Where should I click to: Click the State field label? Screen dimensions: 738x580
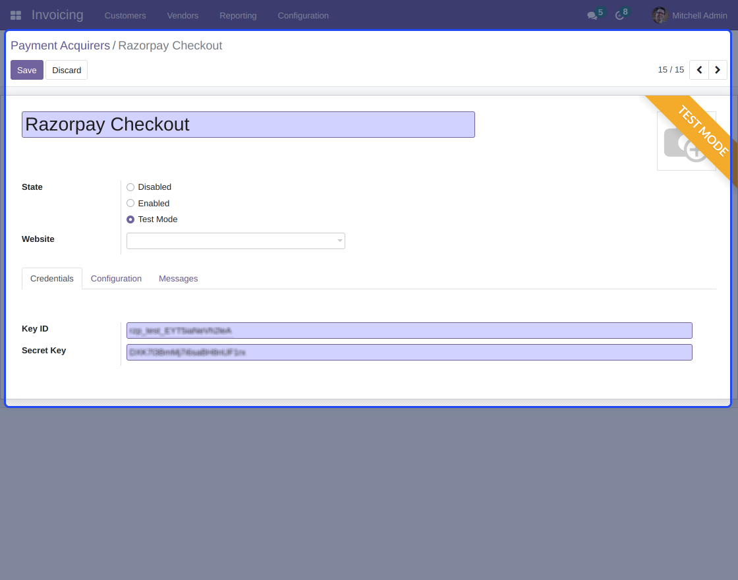(x=32, y=187)
